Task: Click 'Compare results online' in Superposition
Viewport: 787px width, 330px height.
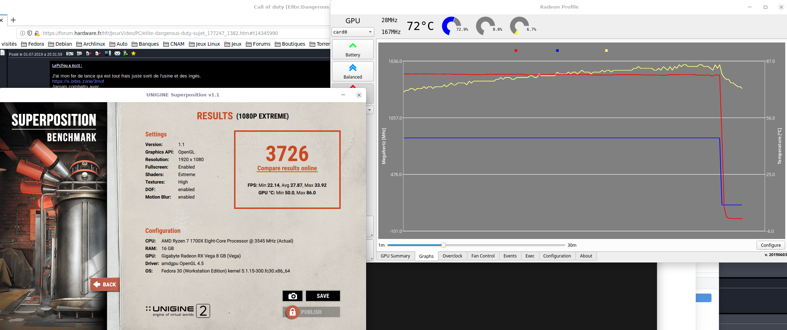Action: pos(287,168)
